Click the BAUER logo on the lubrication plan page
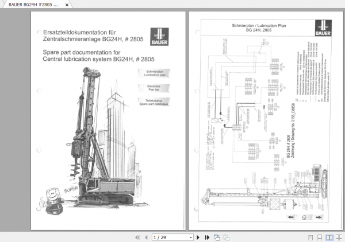345x242 pixels. click(323, 28)
